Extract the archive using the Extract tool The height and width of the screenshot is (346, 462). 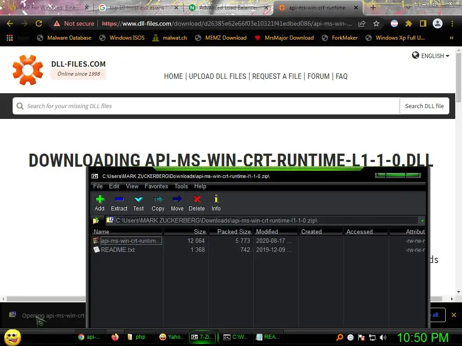click(119, 203)
